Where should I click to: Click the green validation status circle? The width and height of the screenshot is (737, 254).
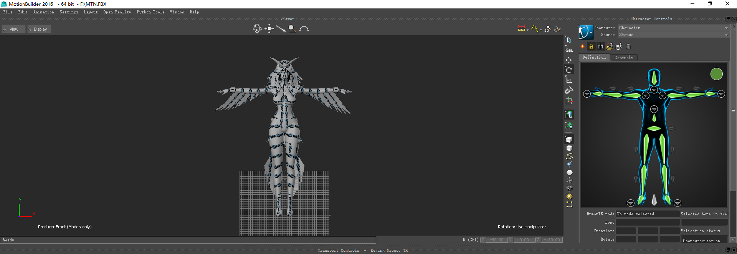coord(716,74)
